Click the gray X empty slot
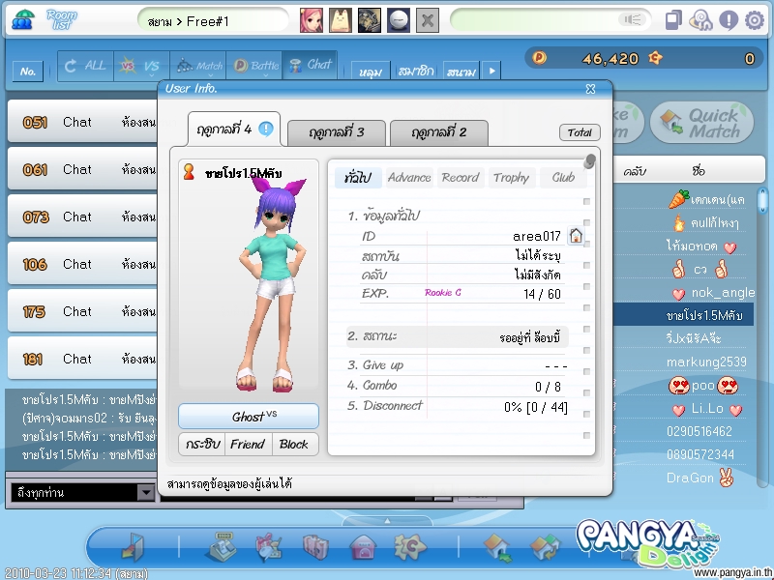The image size is (774, 580). (428, 20)
